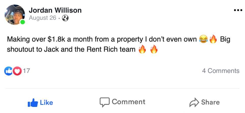
Task: Click the speech bubble Comment icon
Action: [x=104, y=102]
